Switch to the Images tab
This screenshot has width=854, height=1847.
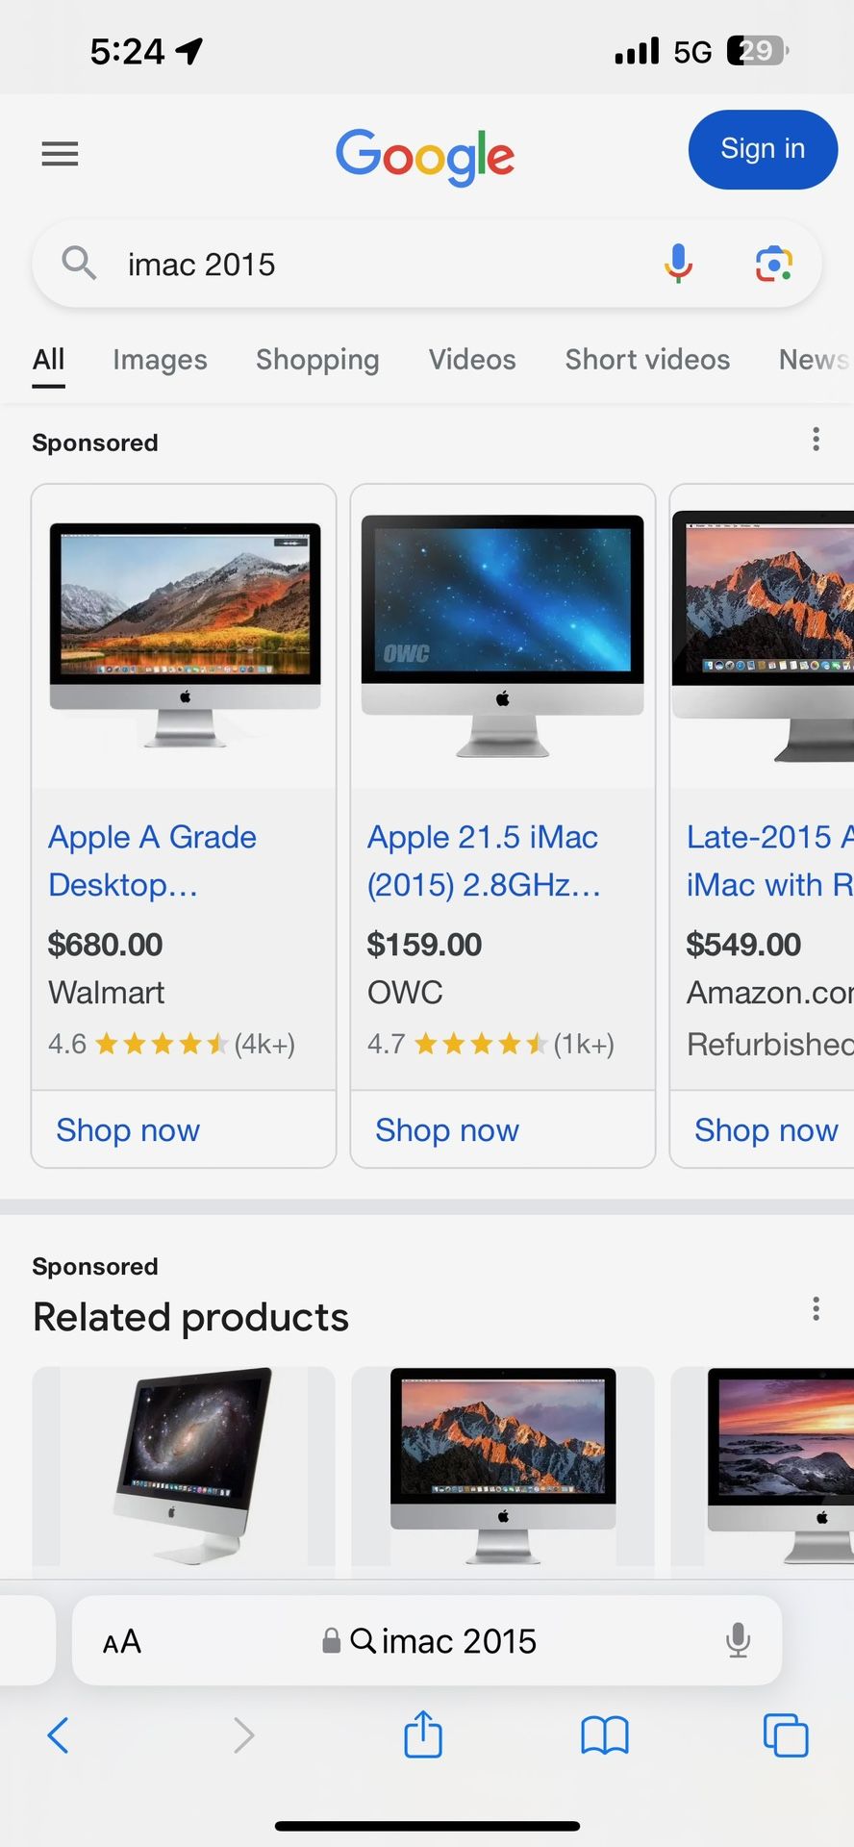click(x=160, y=360)
